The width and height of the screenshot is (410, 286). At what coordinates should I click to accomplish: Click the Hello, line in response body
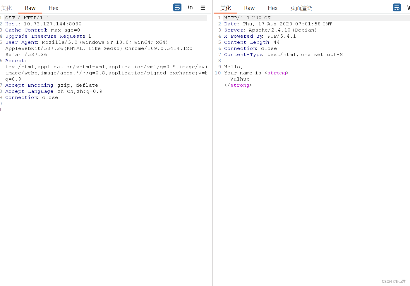pos(233,67)
